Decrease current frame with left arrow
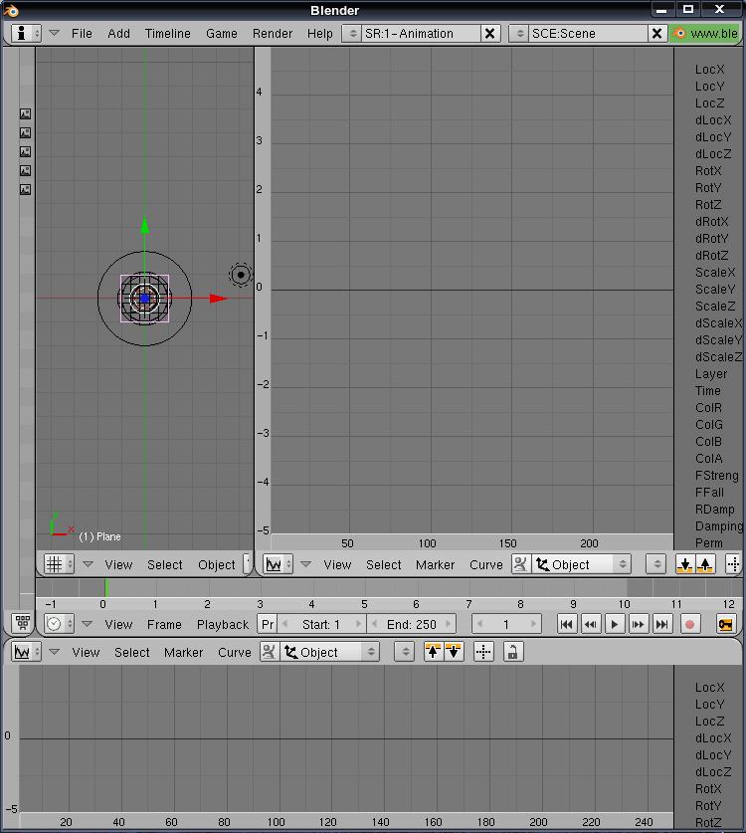Image resolution: width=746 pixels, height=833 pixels. tap(480, 624)
